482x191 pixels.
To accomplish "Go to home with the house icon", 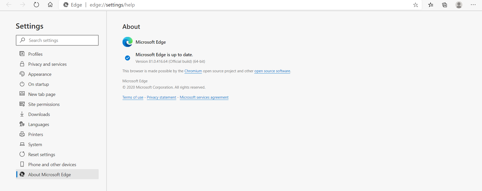I will click(x=50, y=5).
